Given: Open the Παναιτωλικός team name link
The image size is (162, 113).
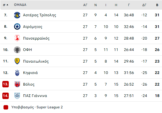Looking at the screenshot, I should (36, 61).
